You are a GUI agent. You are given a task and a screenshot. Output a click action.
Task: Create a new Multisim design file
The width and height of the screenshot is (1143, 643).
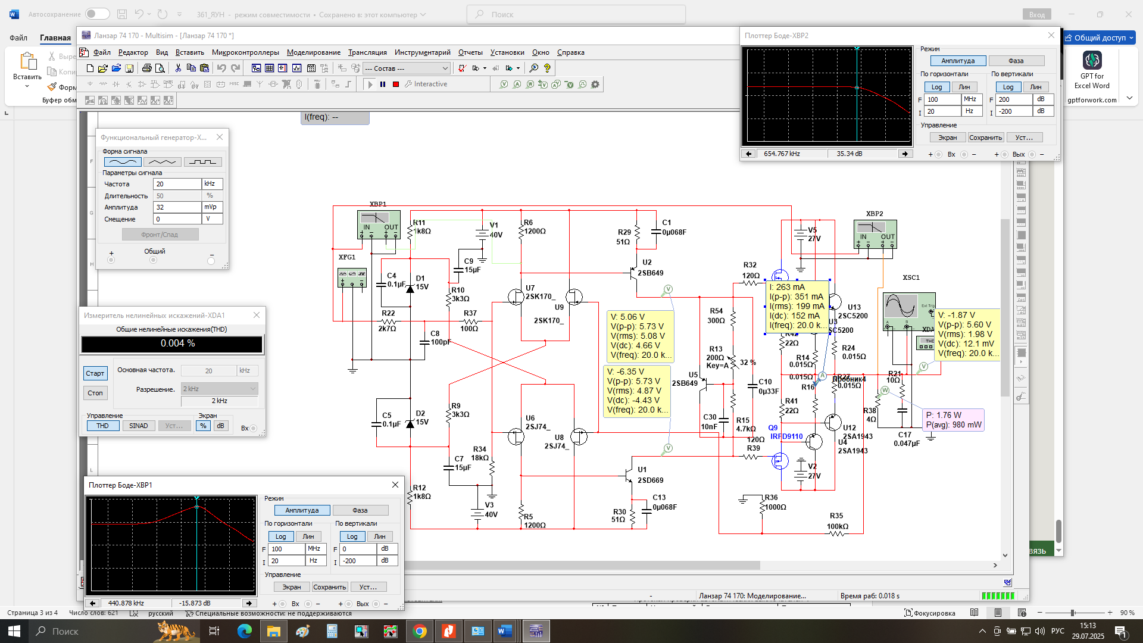coord(90,68)
